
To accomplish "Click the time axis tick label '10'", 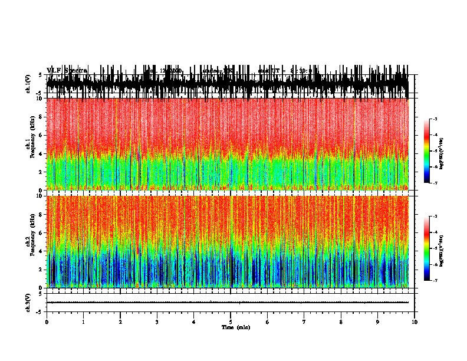I will coord(415,322).
